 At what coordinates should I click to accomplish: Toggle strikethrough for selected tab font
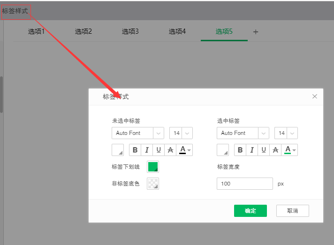coord(275,150)
